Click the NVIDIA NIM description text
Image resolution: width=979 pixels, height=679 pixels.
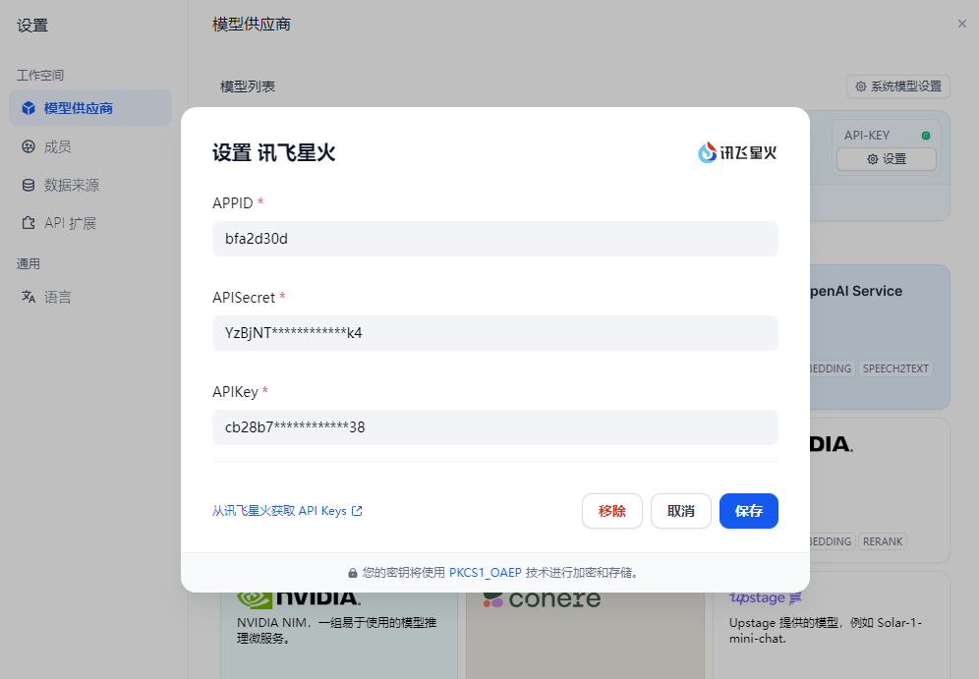tap(336, 630)
